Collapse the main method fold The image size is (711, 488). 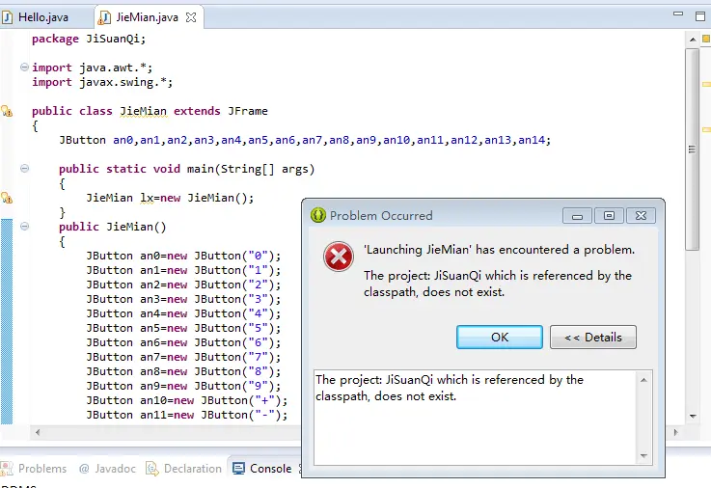point(24,169)
